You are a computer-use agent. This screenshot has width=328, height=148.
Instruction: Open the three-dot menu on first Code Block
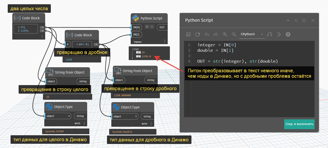coord(42,37)
